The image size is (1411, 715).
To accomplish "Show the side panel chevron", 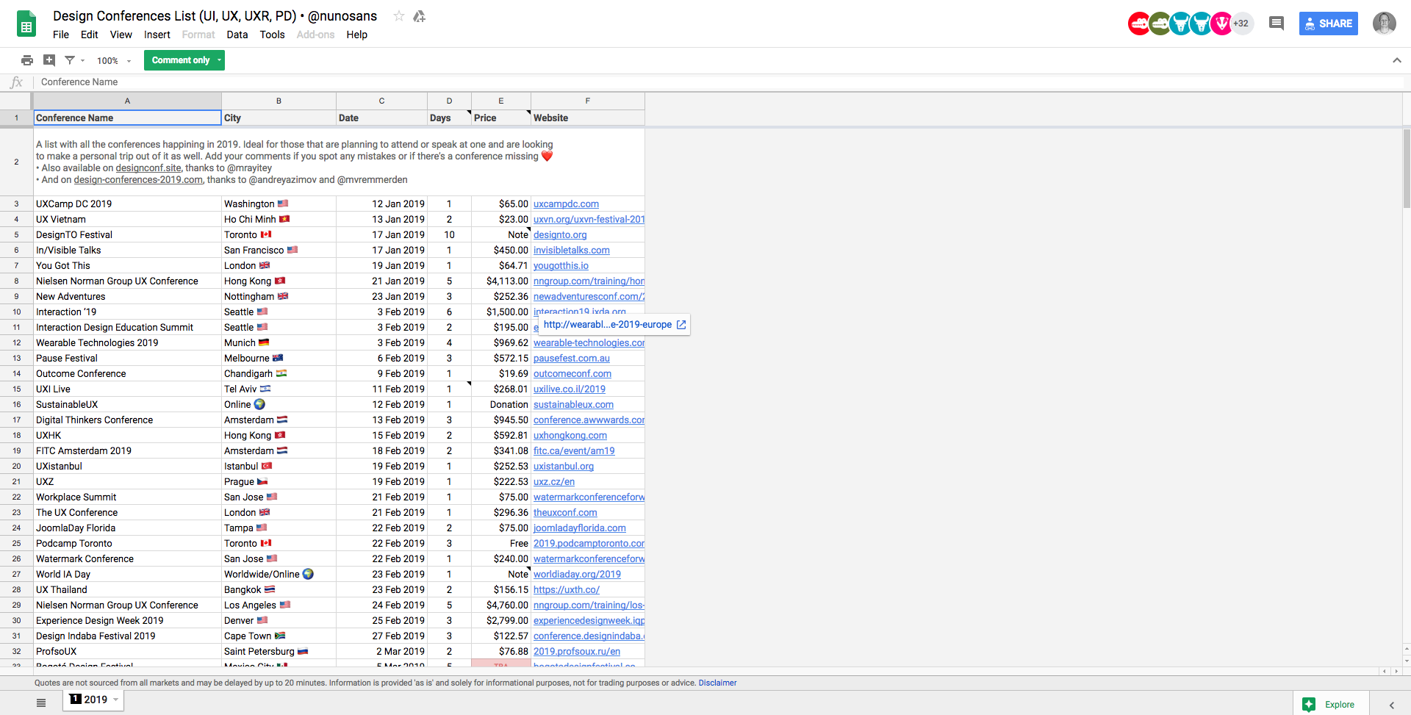I will coord(1391,705).
